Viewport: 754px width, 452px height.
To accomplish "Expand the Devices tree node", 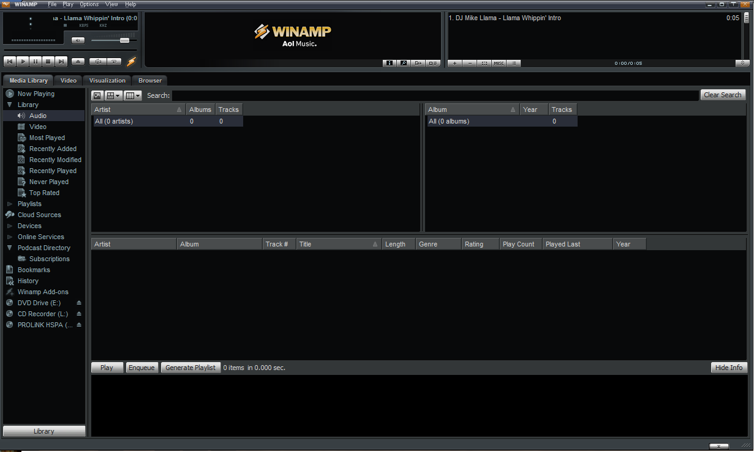I will tap(10, 226).
